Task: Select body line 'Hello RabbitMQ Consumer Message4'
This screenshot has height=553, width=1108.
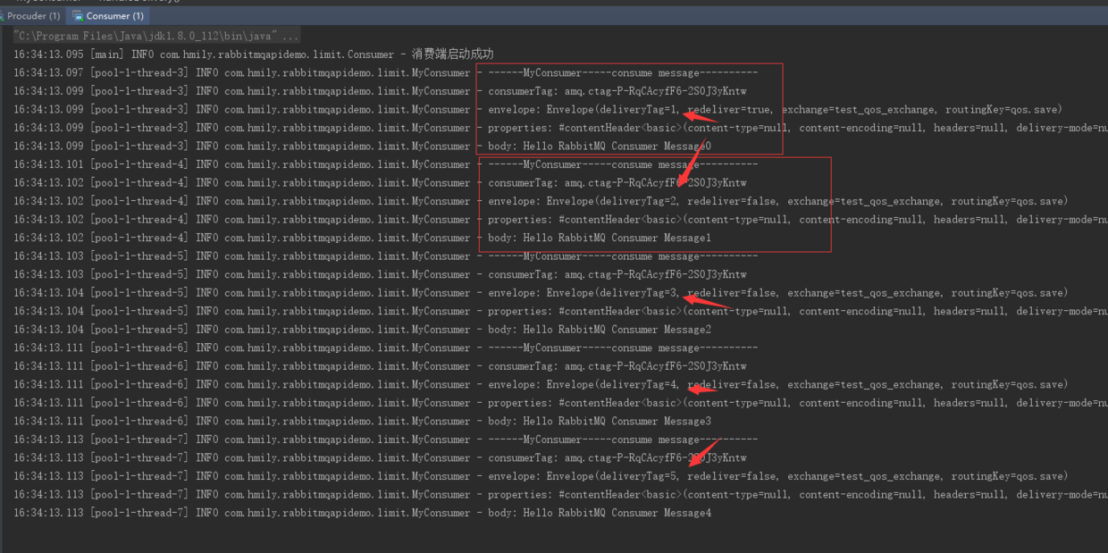Action: point(363,513)
